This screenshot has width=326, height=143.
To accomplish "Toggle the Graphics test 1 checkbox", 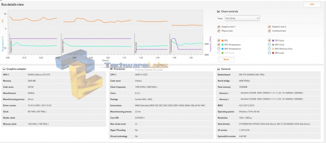I will 219,27.
